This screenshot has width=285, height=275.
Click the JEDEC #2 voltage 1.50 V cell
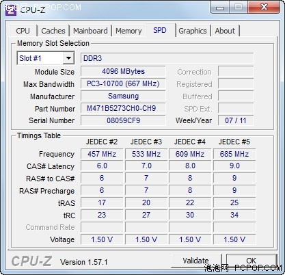click(102, 239)
